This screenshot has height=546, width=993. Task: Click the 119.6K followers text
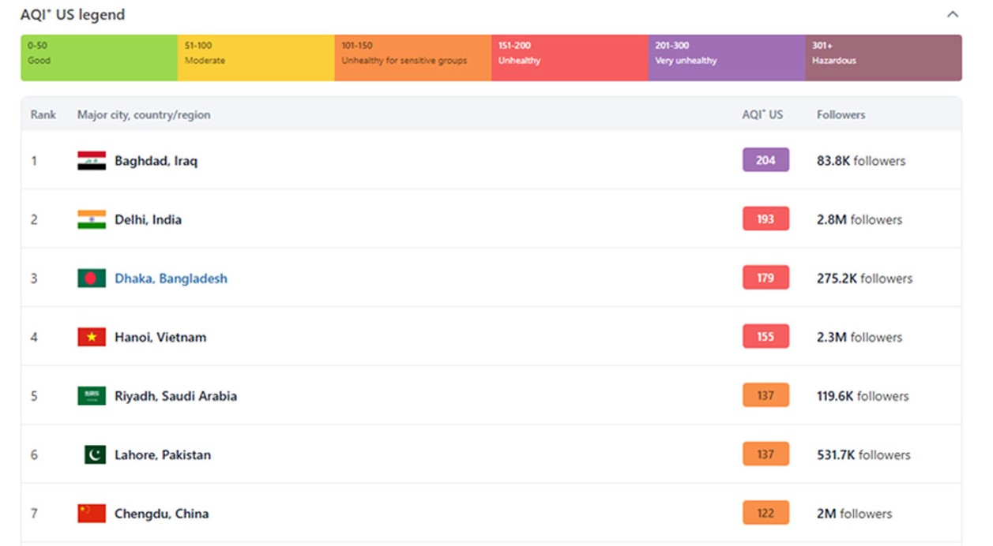tap(863, 396)
